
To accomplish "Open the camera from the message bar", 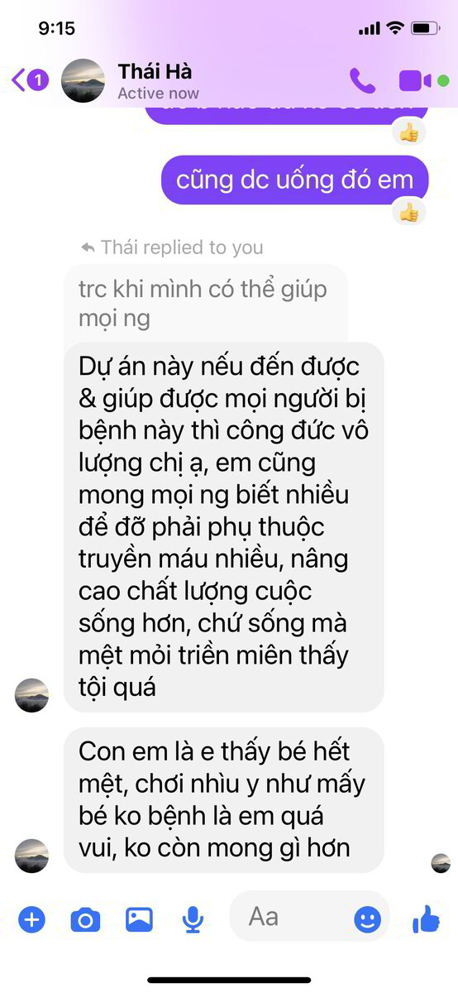I will [84, 919].
